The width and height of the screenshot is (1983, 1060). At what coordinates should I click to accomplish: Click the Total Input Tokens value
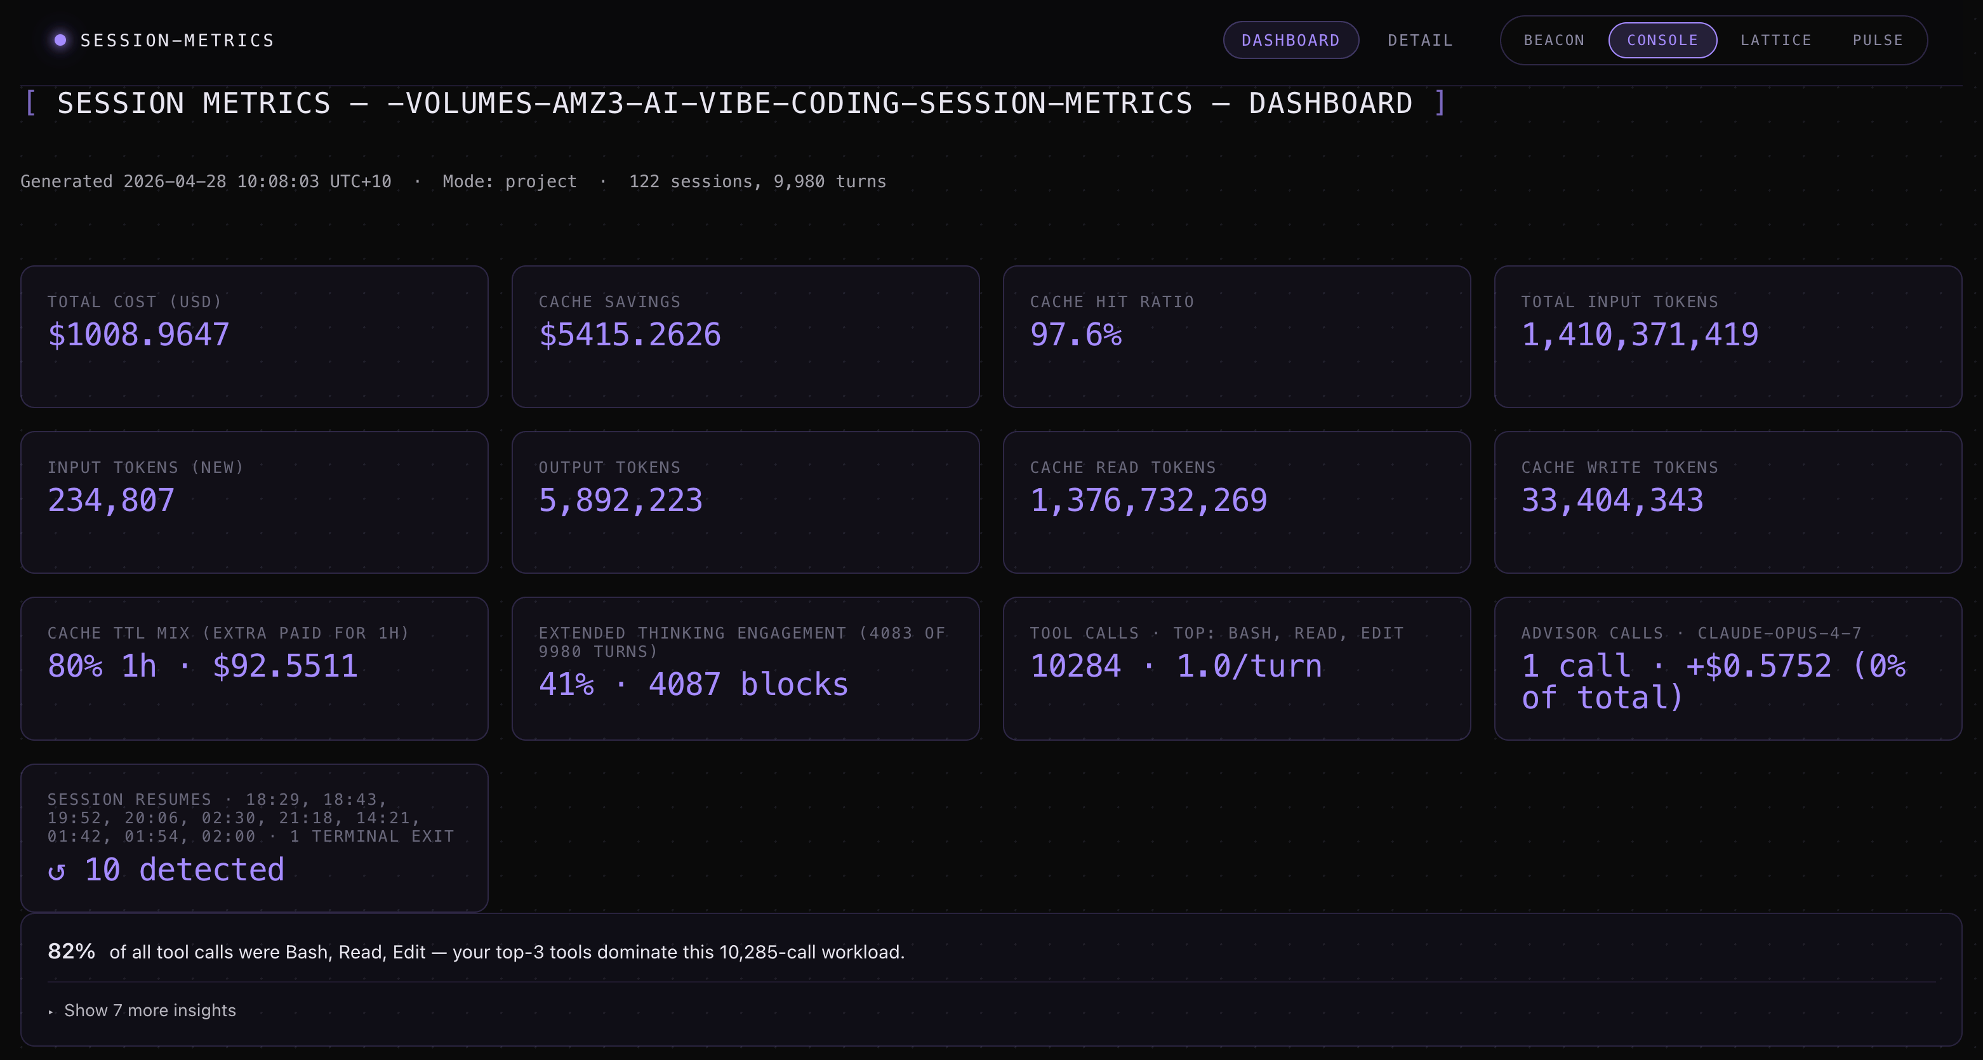pyautogui.click(x=1640, y=335)
